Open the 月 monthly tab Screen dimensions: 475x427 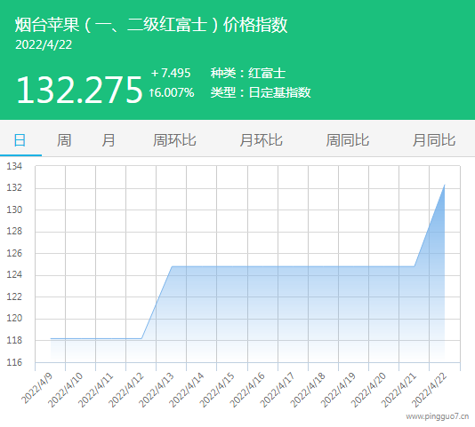[x=109, y=140]
